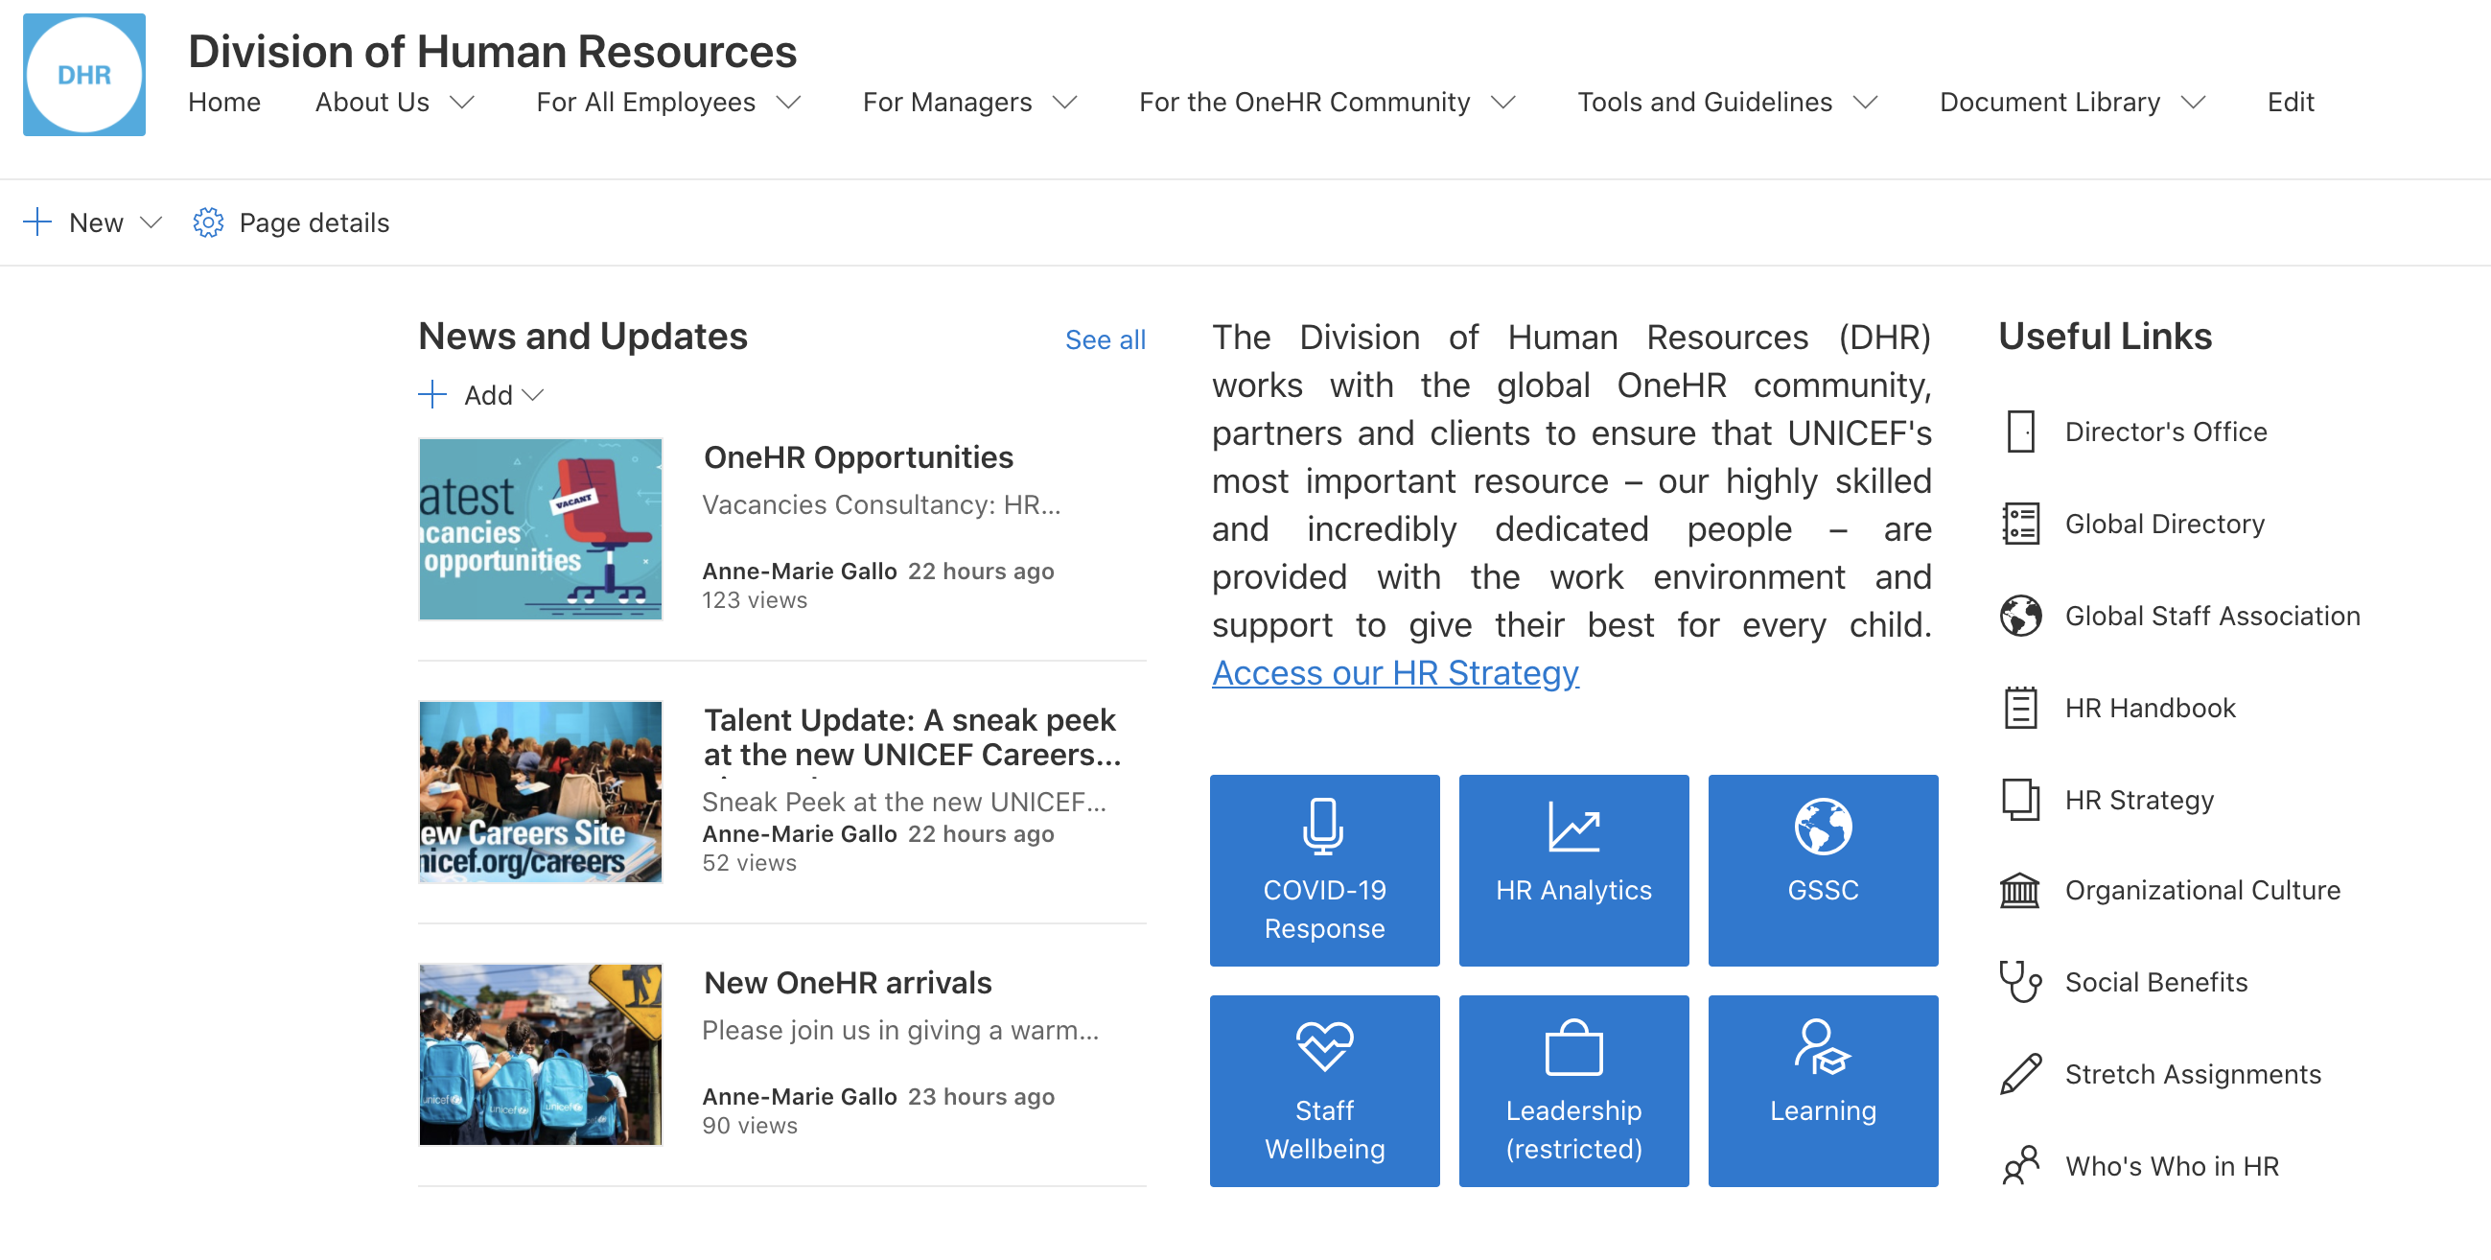Go to the Home navigation item
Image resolution: width=2491 pixels, height=1260 pixels.
click(x=224, y=103)
